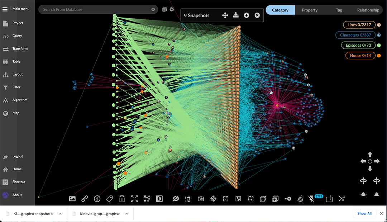Click the orange House color dot
The height and width of the screenshot is (222, 387).
(x=379, y=56)
